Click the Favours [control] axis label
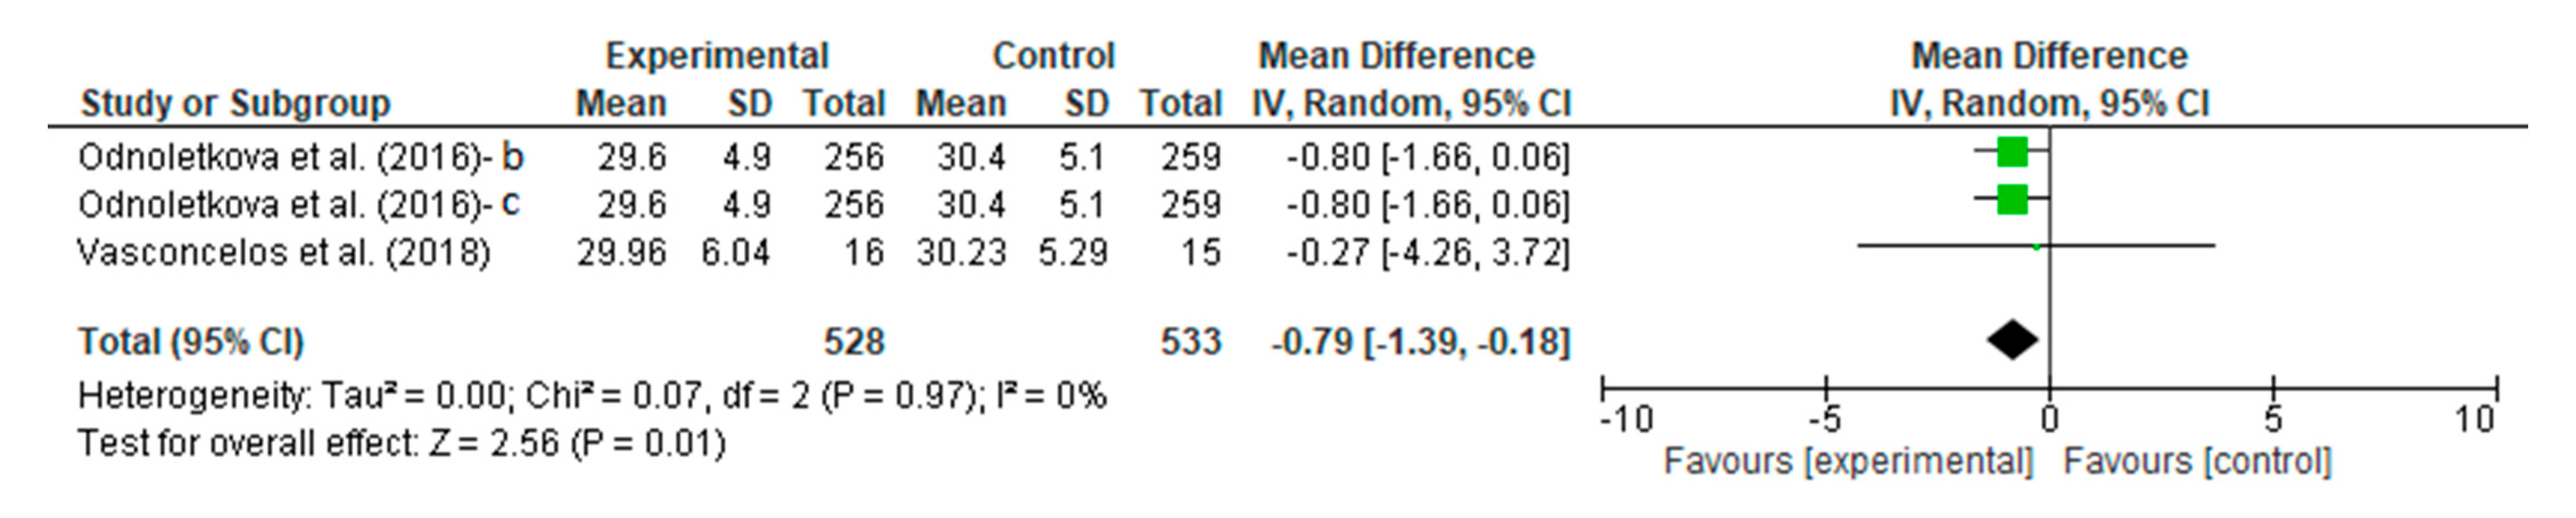The image size is (2576, 518). pyautogui.click(x=2197, y=462)
